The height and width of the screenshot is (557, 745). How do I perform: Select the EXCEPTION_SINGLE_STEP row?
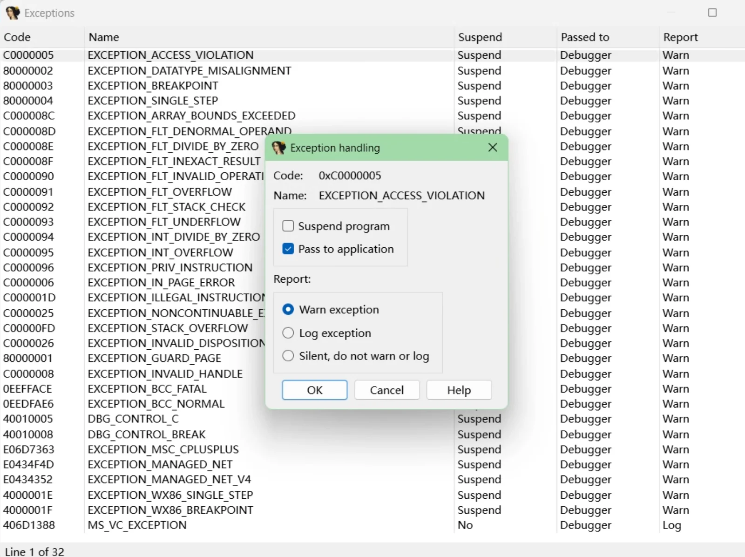pyautogui.click(x=372, y=101)
